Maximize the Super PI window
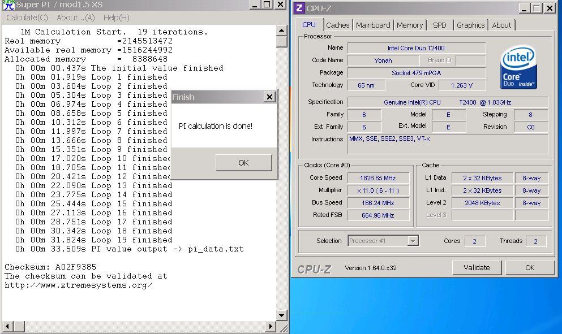This screenshot has height=334, width=562. click(x=267, y=5)
